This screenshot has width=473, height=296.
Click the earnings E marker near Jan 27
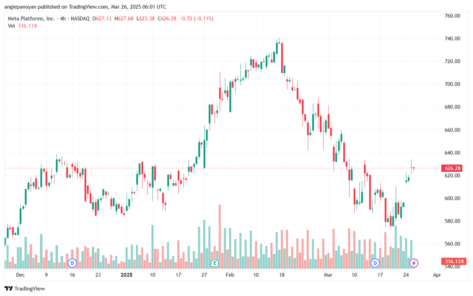(214, 263)
